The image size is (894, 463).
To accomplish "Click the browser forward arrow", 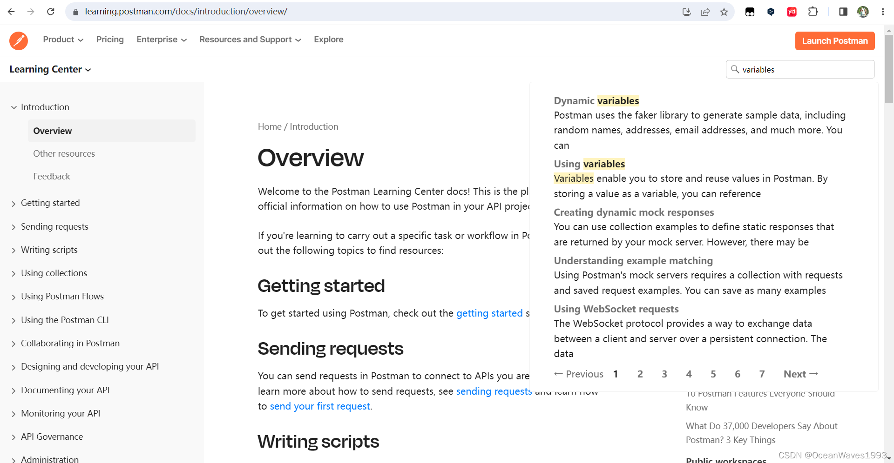I will pos(31,12).
